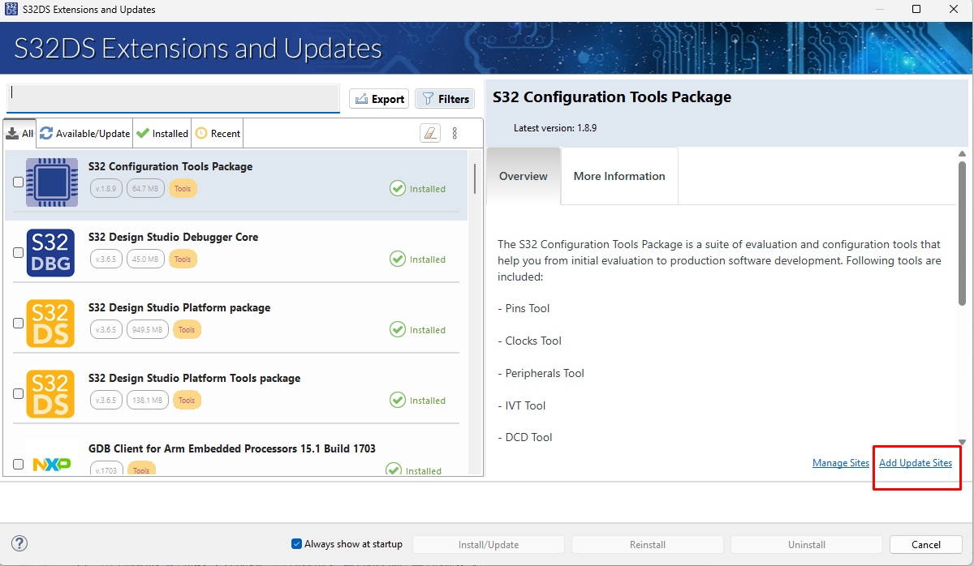
Task: Check the S32 Configuration Tools Package checkbox
Action: 19,182
